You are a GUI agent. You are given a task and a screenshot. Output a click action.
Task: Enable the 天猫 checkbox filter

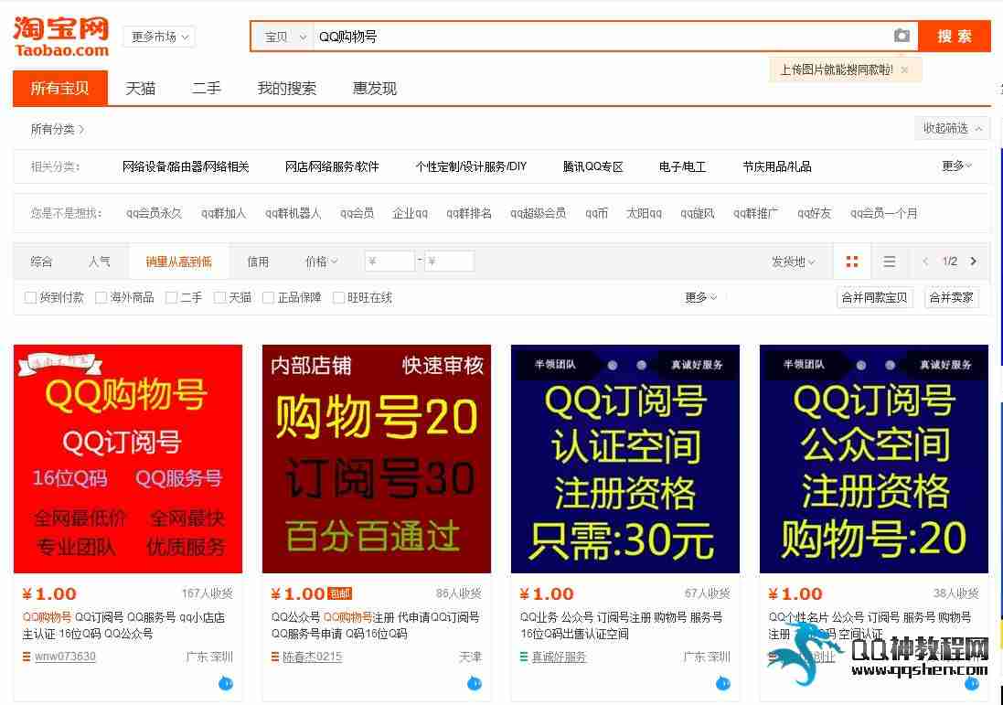219,297
